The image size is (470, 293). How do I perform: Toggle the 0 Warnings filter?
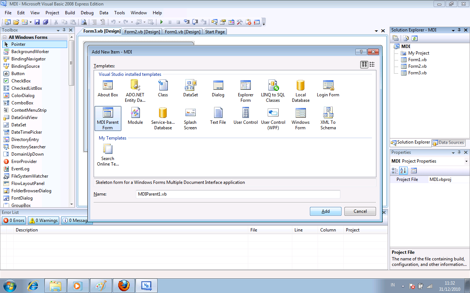44,220
